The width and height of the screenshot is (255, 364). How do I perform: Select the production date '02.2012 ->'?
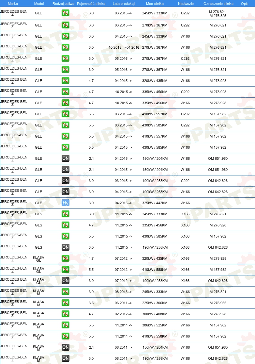pyautogui.click(x=123, y=314)
